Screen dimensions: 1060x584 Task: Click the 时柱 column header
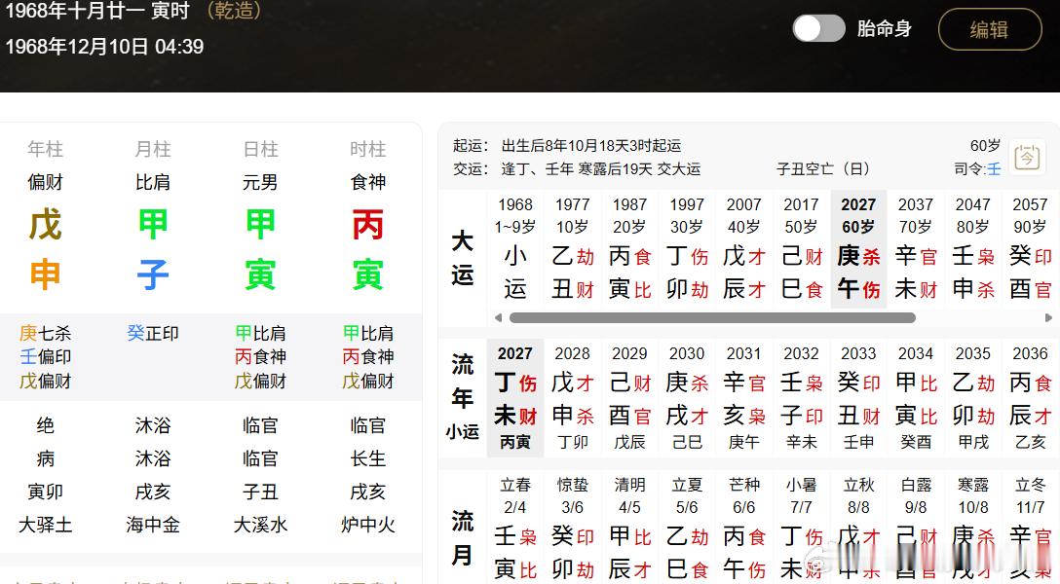pyautogui.click(x=367, y=149)
